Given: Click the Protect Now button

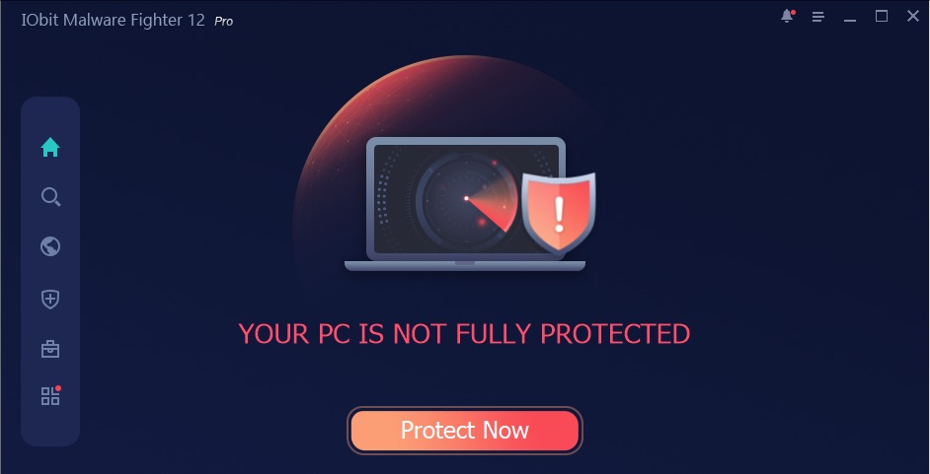Looking at the screenshot, I should click(464, 431).
